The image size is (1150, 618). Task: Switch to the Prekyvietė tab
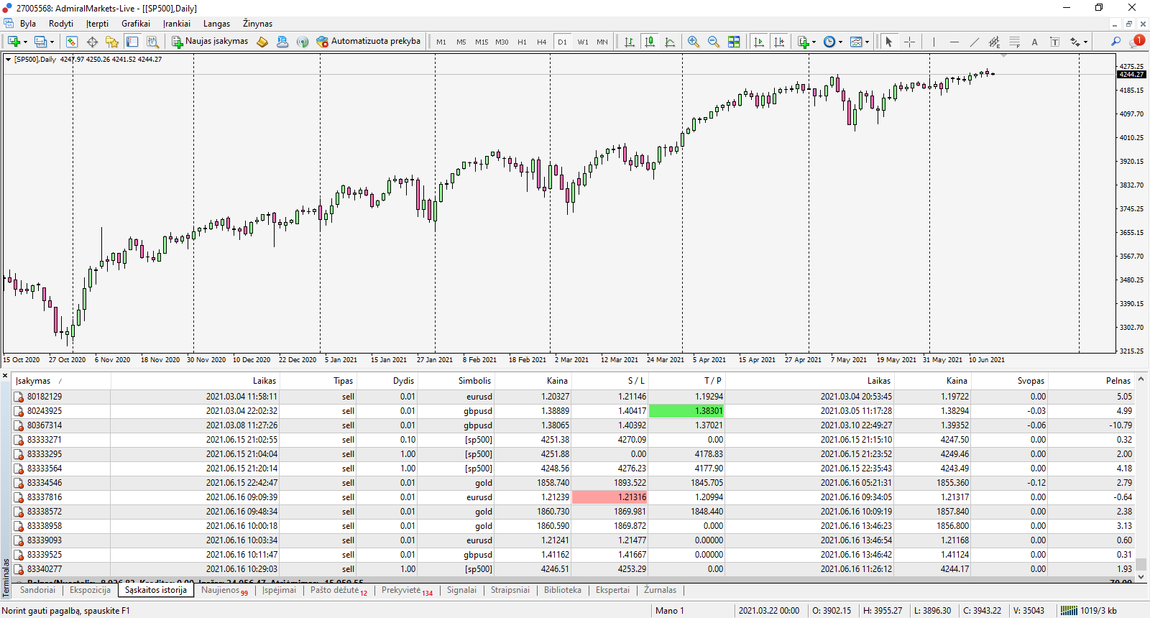pyautogui.click(x=407, y=590)
